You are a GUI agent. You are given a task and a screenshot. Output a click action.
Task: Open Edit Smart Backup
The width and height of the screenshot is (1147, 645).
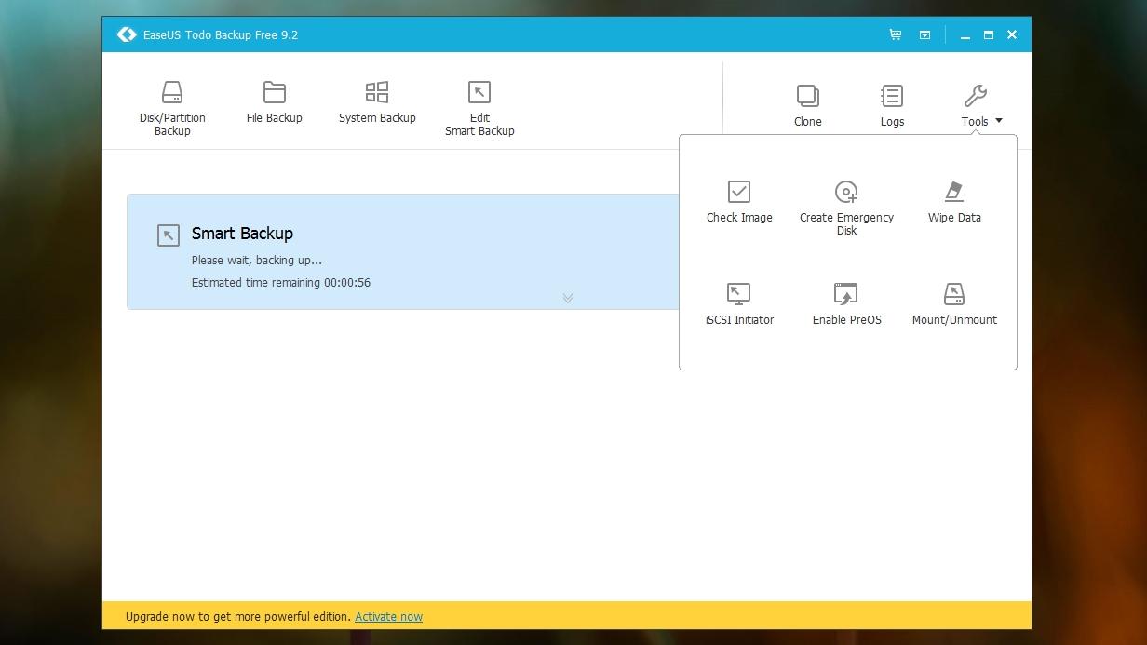coord(479,109)
